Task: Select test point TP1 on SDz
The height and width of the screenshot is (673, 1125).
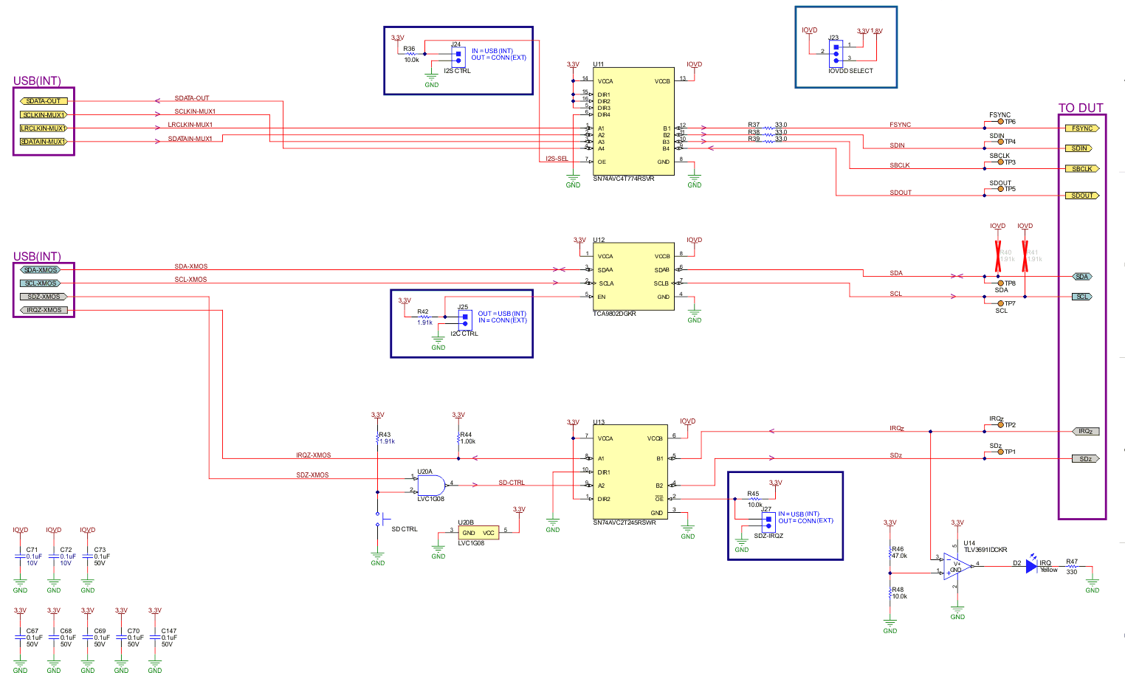Action: tap(1001, 452)
